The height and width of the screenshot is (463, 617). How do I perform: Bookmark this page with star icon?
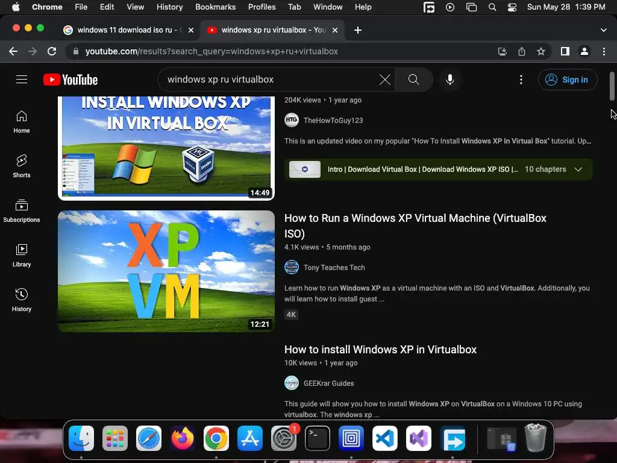[x=541, y=51]
